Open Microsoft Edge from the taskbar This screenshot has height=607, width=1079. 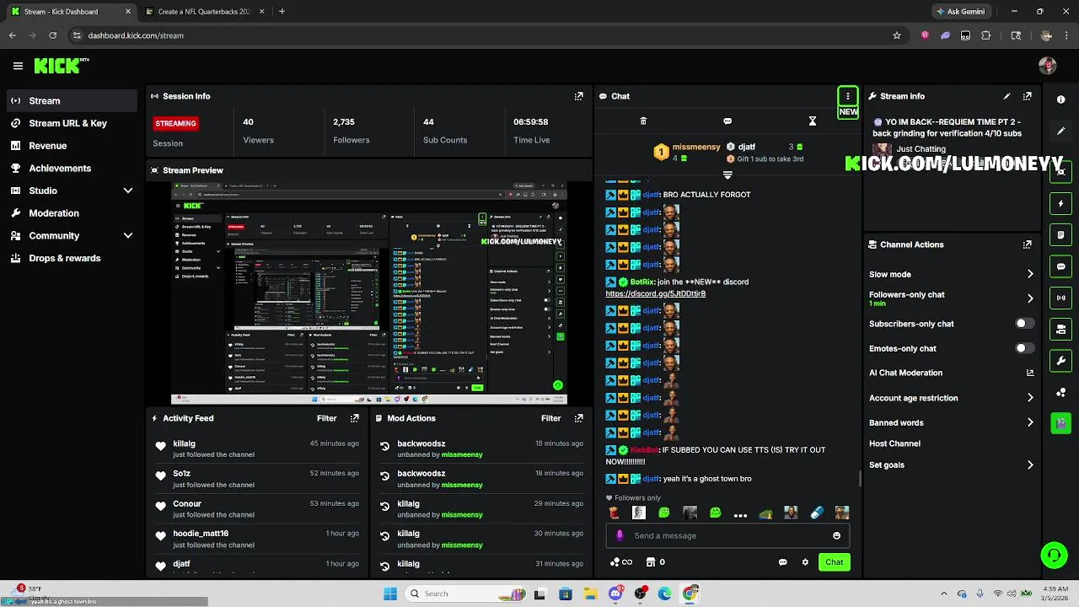point(665,594)
